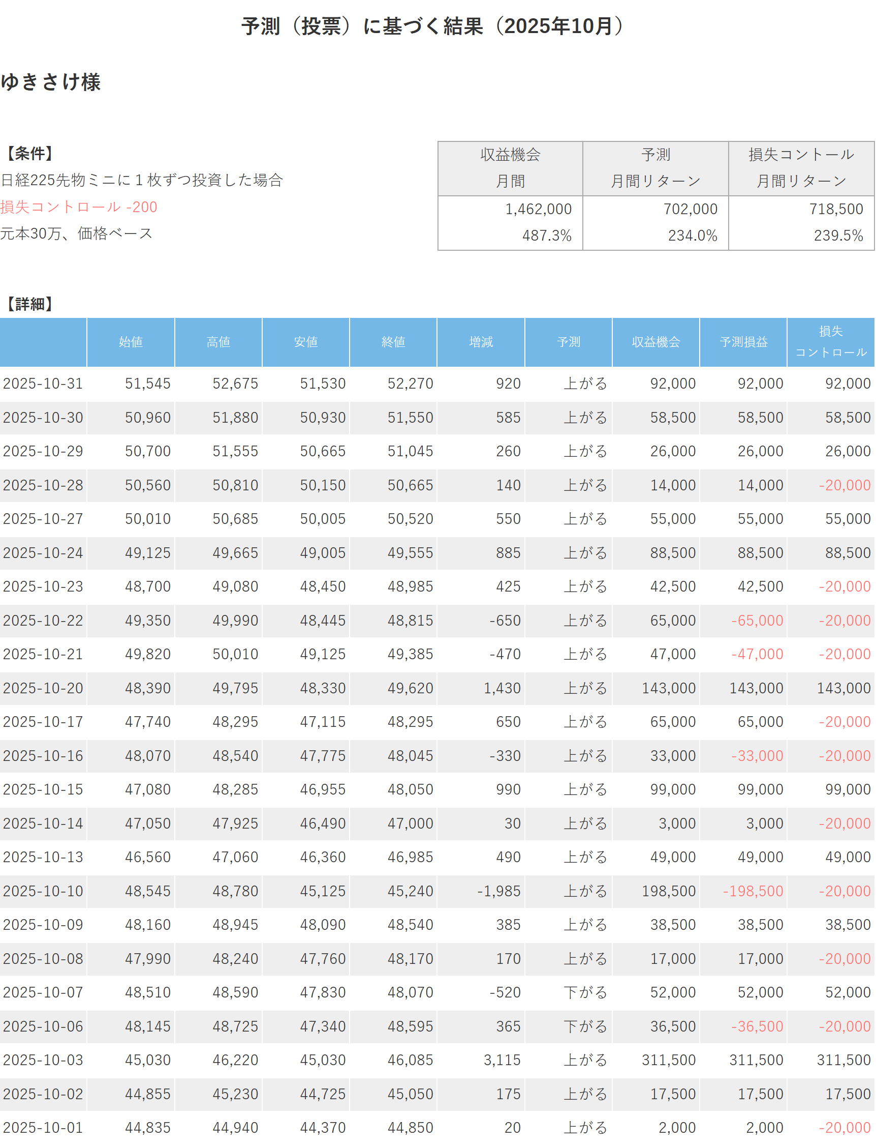The image size is (876, 1146).
Task: Click the 1,462,000 monthly summary value
Action: click(x=538, y=209)
